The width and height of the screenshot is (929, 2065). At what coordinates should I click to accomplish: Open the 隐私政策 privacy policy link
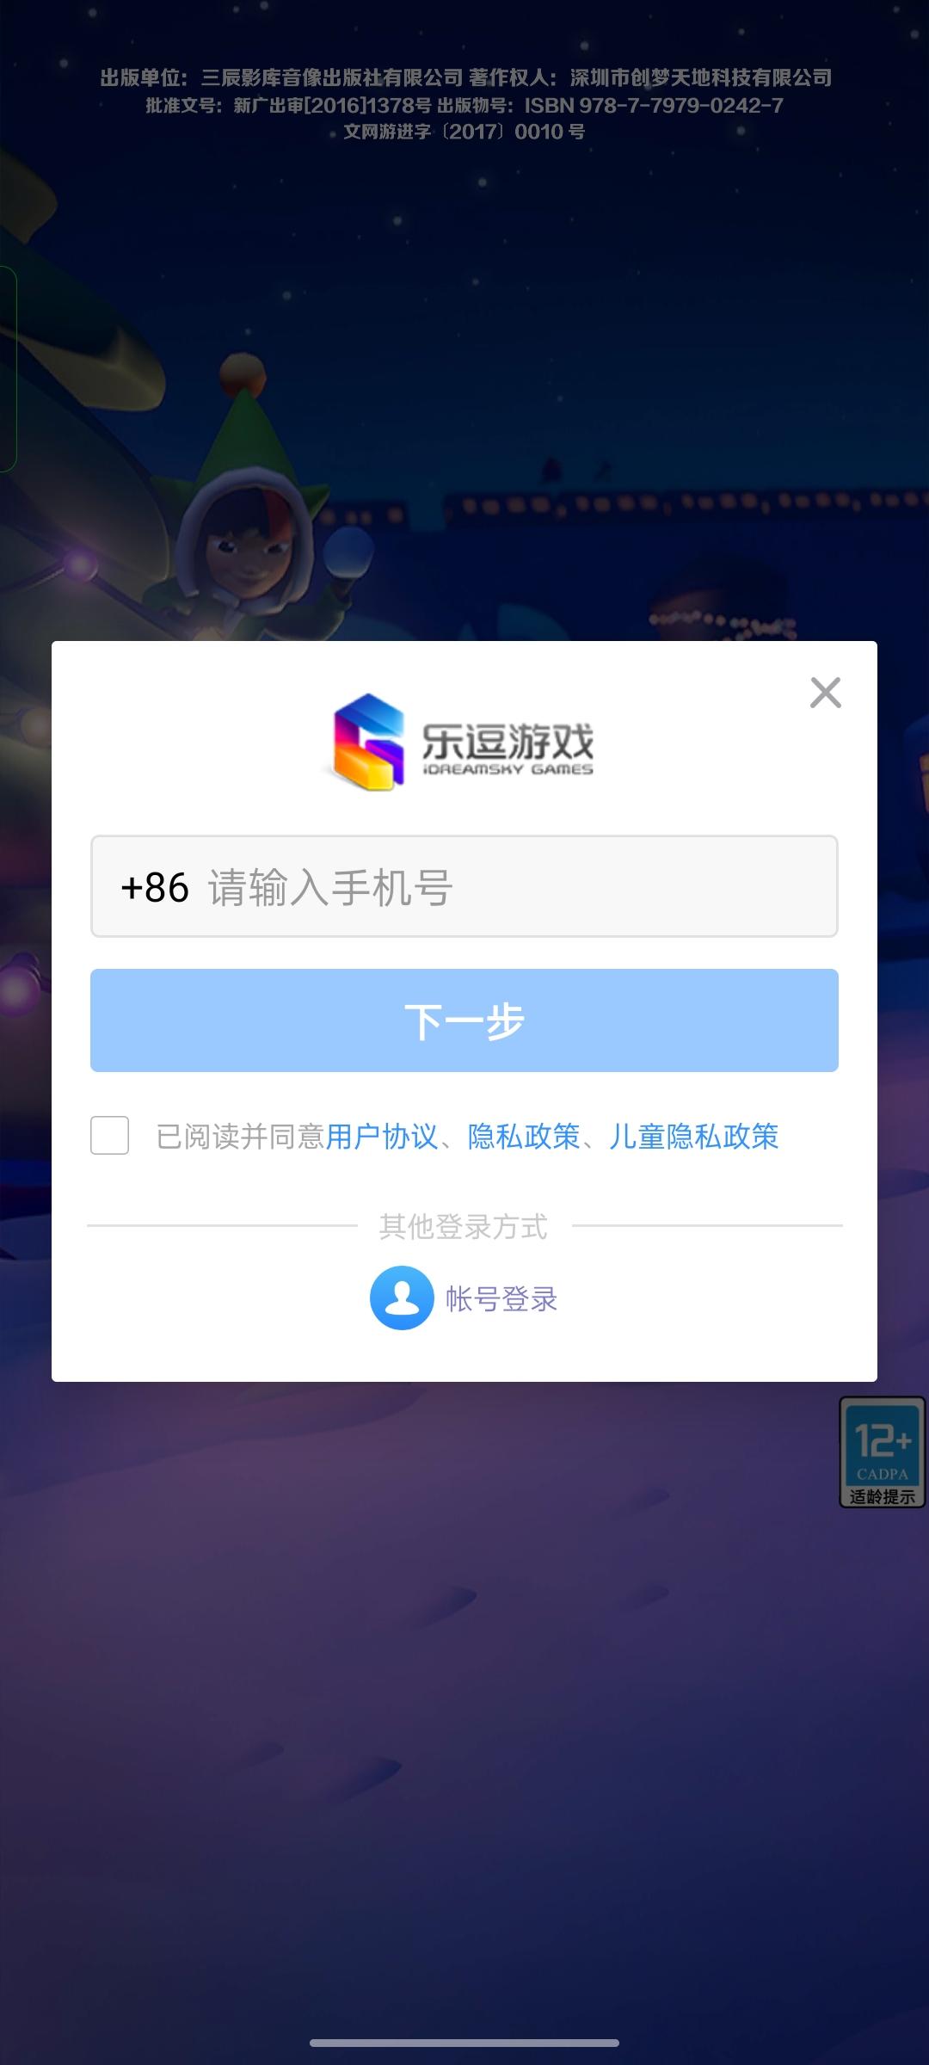tap(524, 1137)
